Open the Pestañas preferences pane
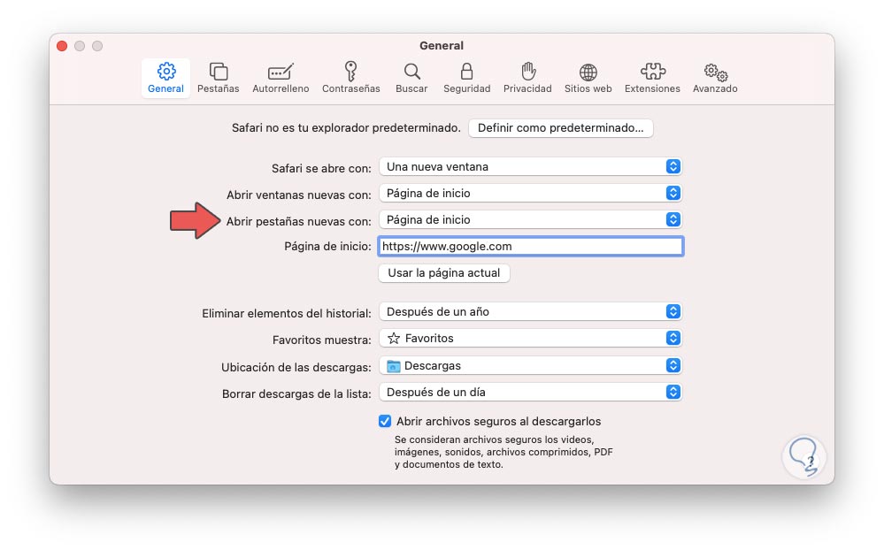This screenshot has height=550, width=884. 219,78
